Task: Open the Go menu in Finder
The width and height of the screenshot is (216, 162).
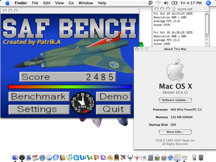Action: [x=71, y=3]
